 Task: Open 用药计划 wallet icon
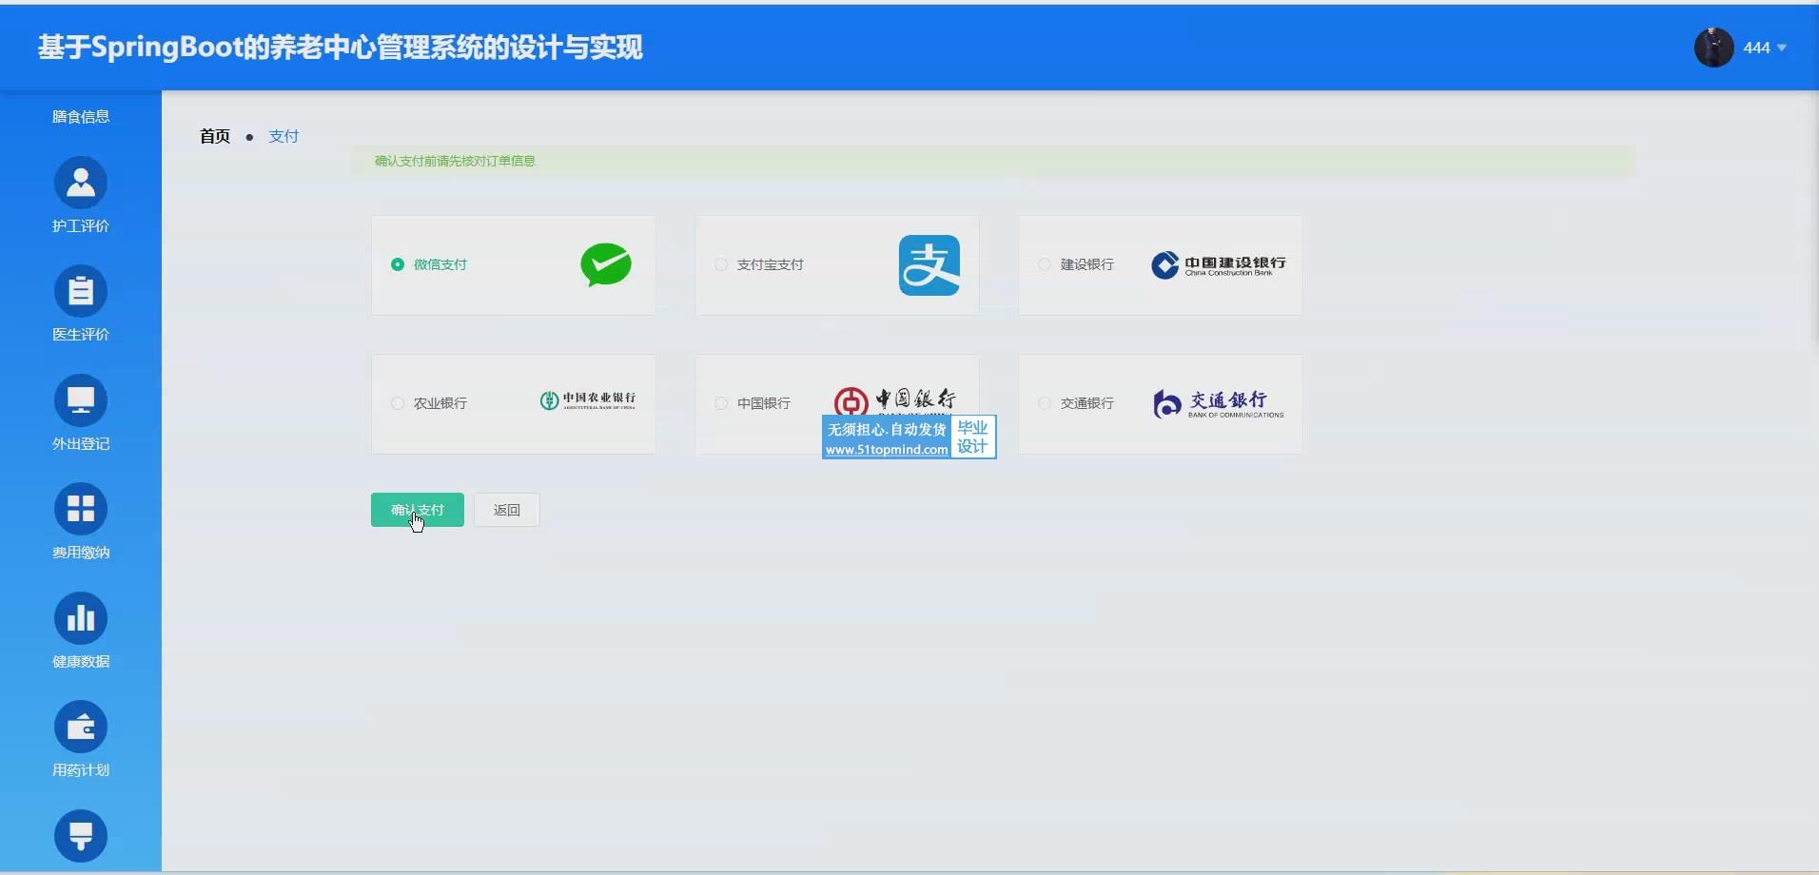click(x=81, y=728)
